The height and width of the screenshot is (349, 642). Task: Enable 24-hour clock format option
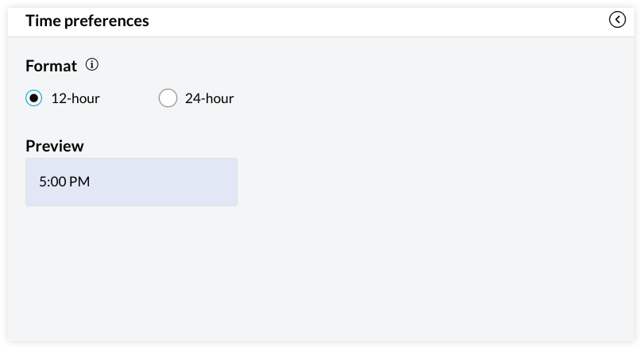168,98
